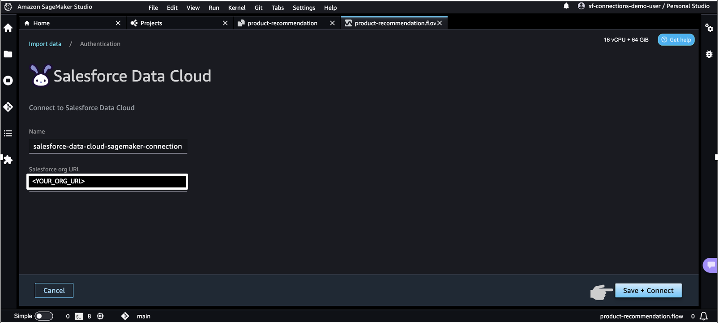Click the 16 vCPU + 64 GiB instance label
718x323 pixels.
[626, 40]
